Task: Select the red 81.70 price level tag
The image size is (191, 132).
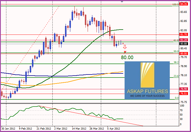Action: [184, 35]
